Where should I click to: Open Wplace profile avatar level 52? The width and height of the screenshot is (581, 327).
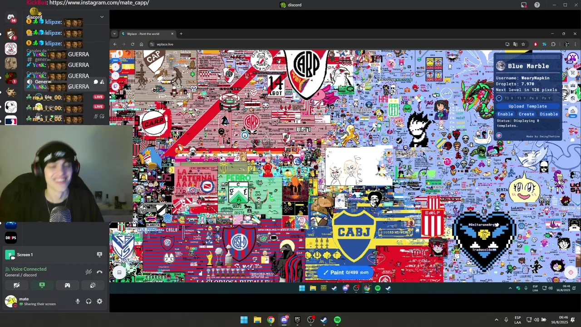tap(572, 58)
